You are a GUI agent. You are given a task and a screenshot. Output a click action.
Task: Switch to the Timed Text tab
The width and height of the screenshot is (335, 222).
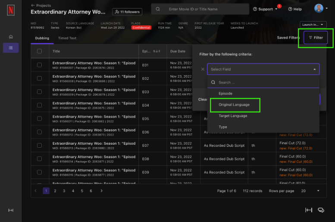[x=67, y=38]
